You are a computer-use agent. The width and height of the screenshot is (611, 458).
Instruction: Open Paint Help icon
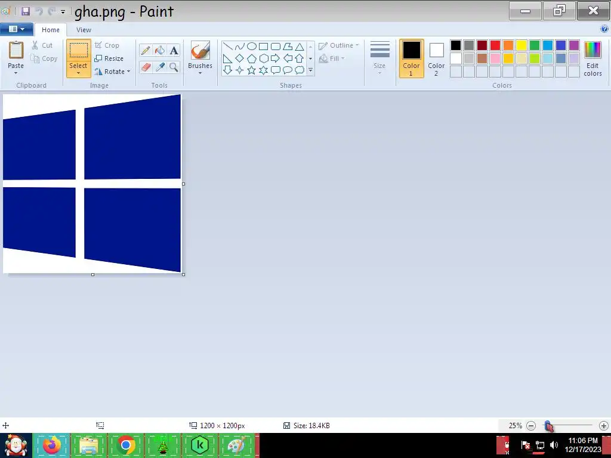[604, 29]
